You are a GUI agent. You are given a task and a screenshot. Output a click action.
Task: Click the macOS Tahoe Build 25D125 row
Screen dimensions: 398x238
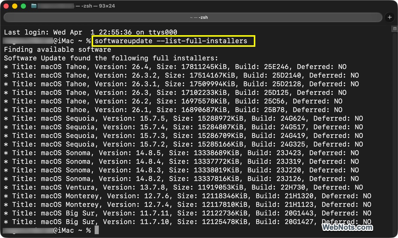(x=175, y=92)
